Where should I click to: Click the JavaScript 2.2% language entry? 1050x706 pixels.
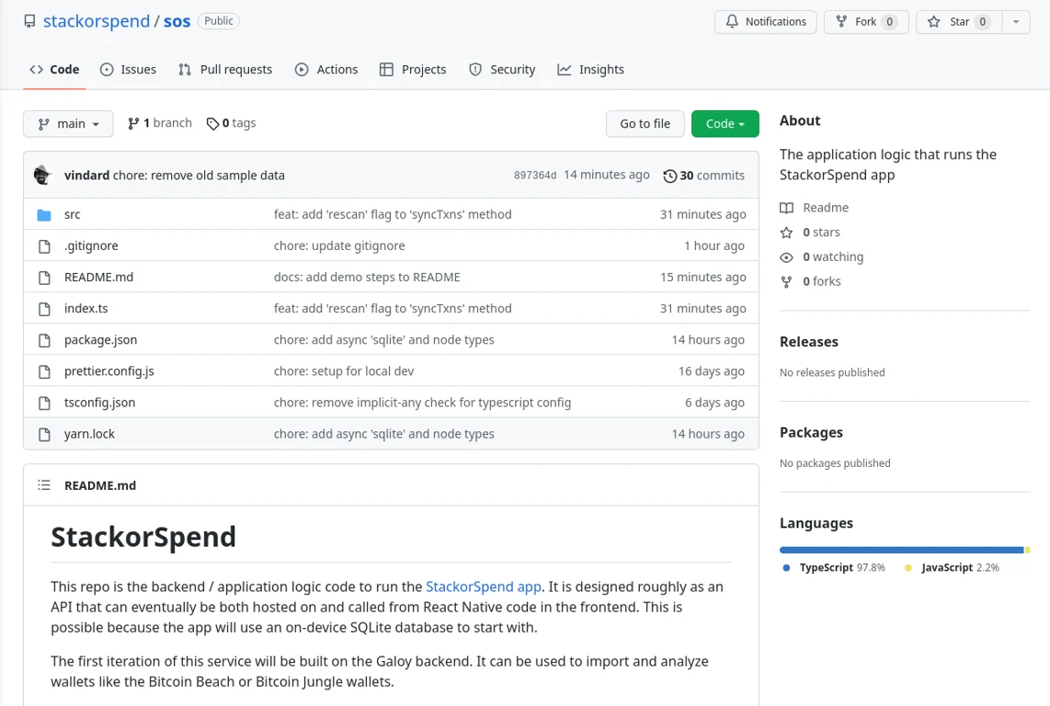pyautogui.click(x=952, y=568)
